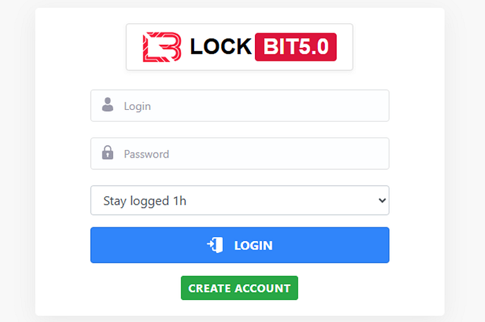485x322 pixels.
Task: Click the red LB logo emblem
Action: [x=161, y=47]
